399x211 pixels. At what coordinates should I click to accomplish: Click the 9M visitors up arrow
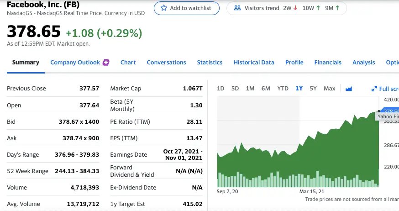click(337, 8)
